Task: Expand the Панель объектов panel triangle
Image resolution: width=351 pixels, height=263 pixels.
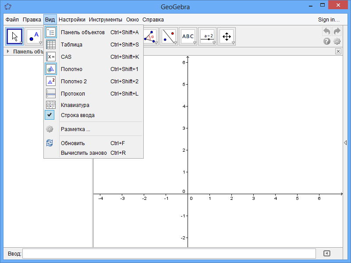Action: (x=8, y=52)
